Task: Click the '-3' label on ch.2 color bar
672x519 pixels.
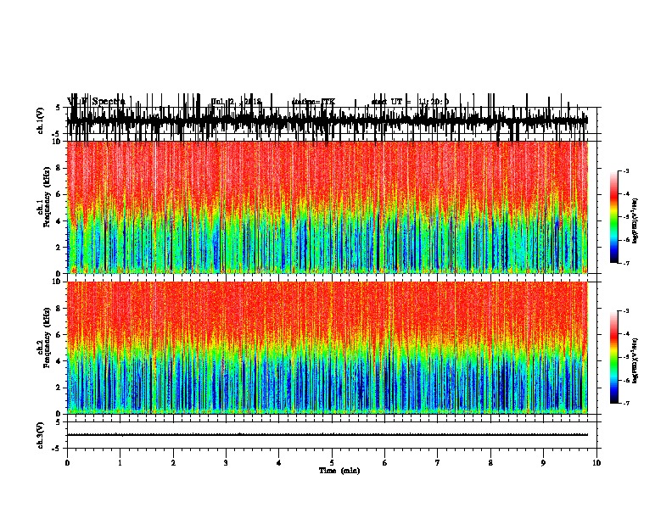Action: pos(625,311)
